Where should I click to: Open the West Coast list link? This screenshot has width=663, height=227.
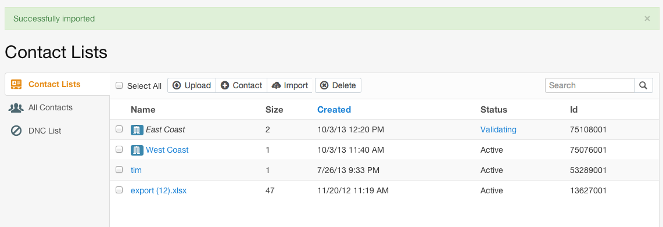pyautogui.click(x=167, y=150)
